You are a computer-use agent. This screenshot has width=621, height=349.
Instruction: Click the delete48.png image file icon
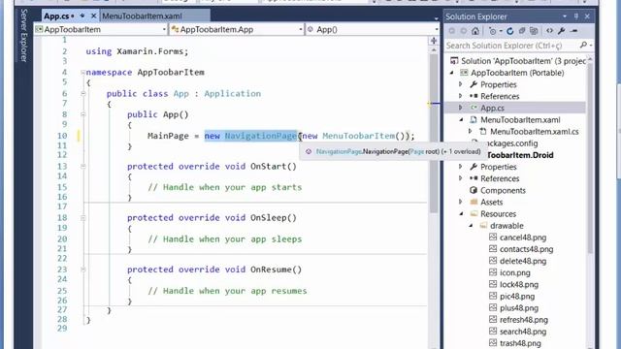[493, 261]
